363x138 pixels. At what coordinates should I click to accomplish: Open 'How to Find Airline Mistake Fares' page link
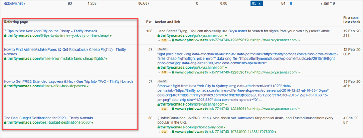pos(65,52)
